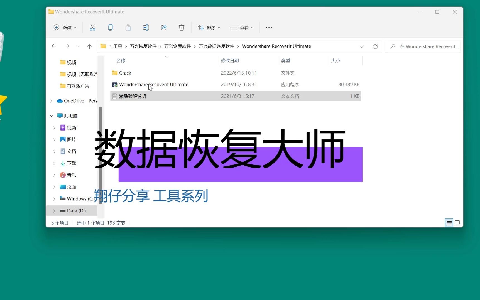The image size is (480, 300).
Task: Click the 工具 breadcrumb segment
Action: 118,46
